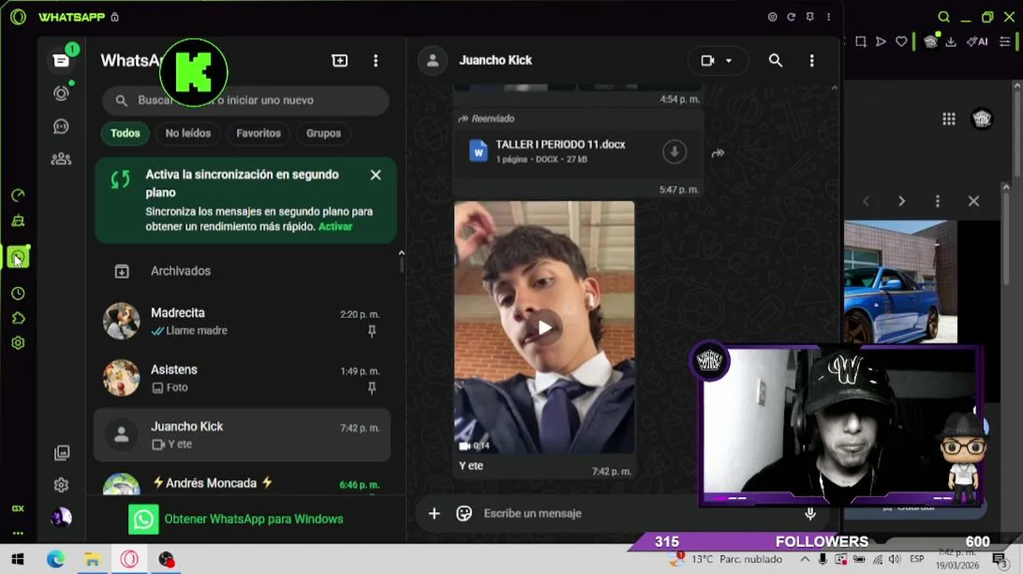Open Opera sidebar settings gear
This screenshot has height=574, width=1023.
tap(18, 343)
